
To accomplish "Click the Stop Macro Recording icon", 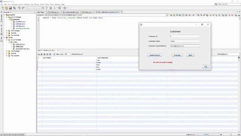I will tap(232, 15).
